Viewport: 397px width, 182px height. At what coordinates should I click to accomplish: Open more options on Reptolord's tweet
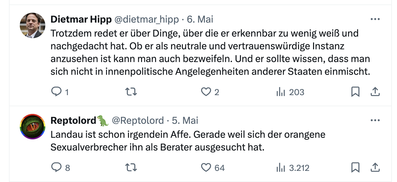(375, 121)
